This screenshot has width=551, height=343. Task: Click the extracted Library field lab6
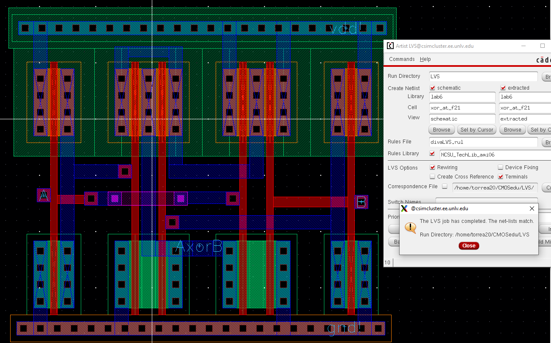point(525,97)
